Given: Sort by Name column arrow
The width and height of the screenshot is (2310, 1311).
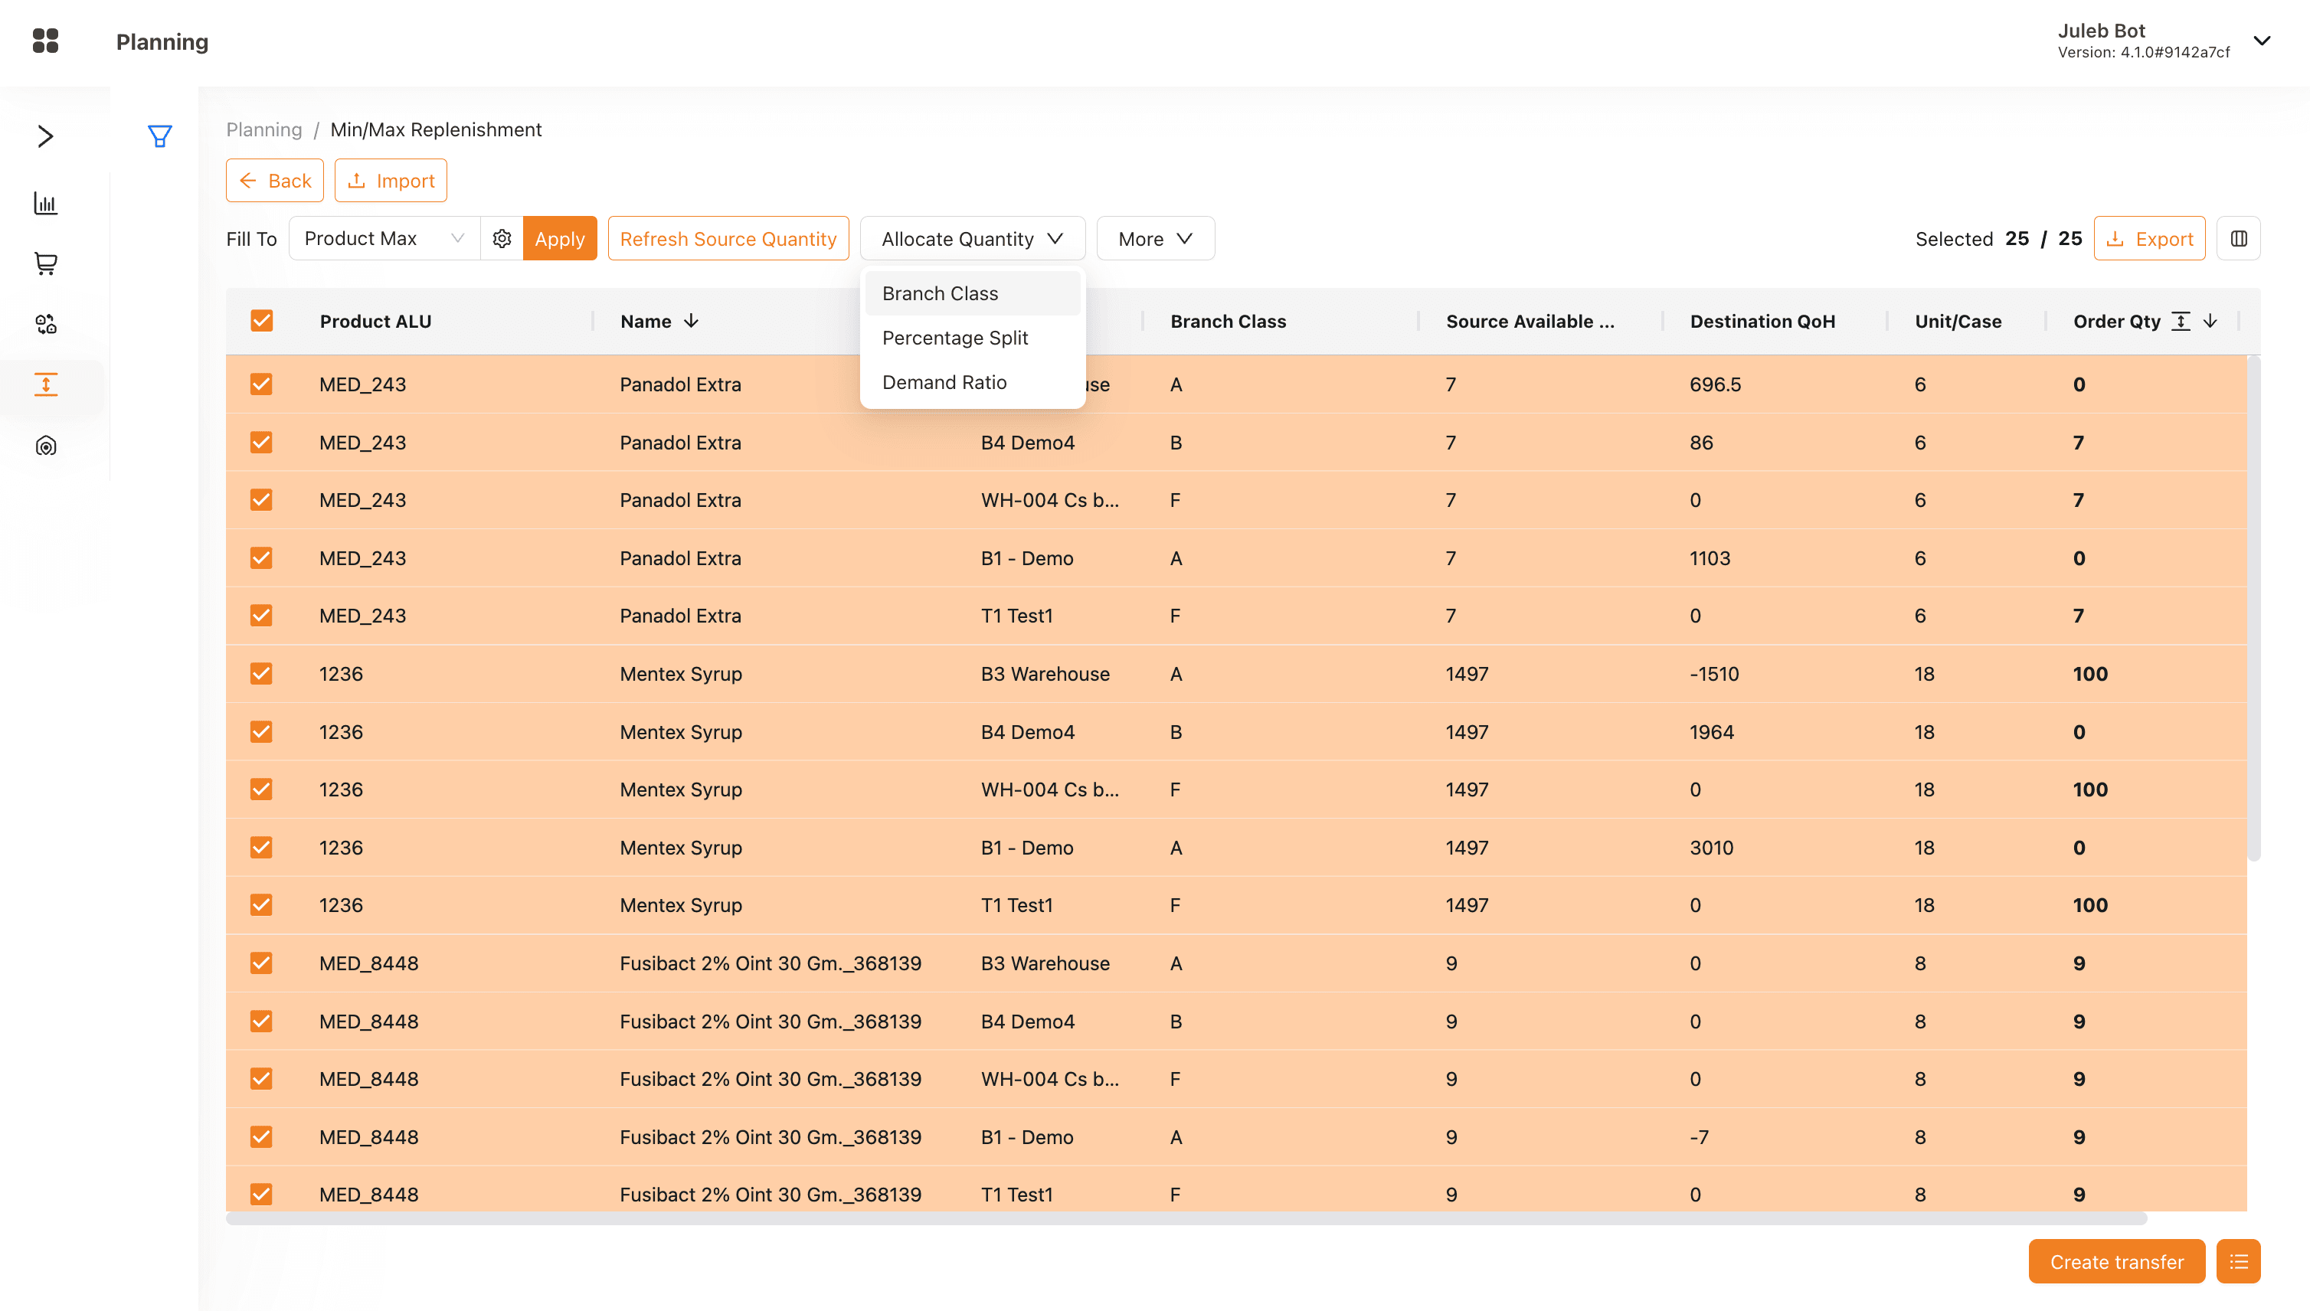Looking at the screenshot, I should [x=691, y=322].
